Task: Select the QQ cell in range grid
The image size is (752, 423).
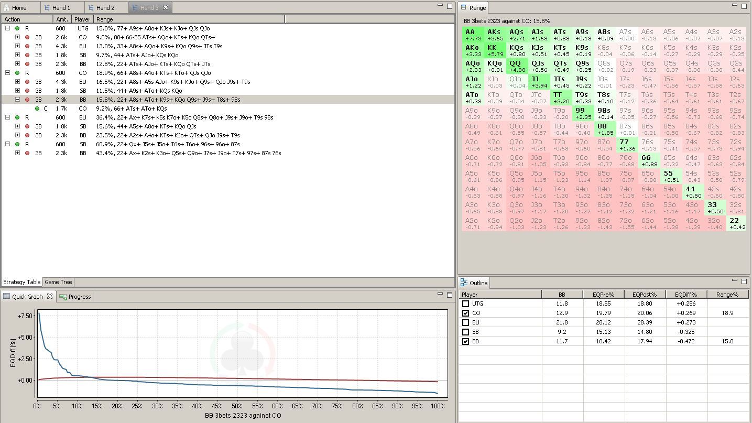Action: 517,66
